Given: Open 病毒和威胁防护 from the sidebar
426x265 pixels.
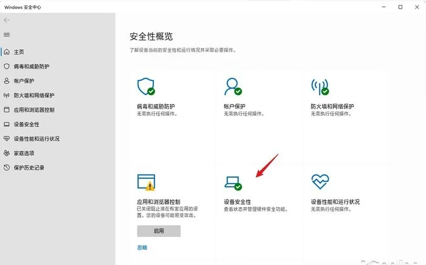Looking at the screenshot, I should (x=32, y=66).
